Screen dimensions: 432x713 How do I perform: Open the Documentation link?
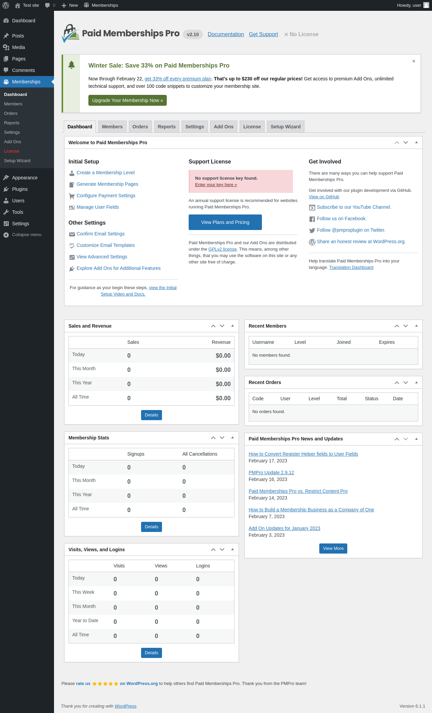226,34
